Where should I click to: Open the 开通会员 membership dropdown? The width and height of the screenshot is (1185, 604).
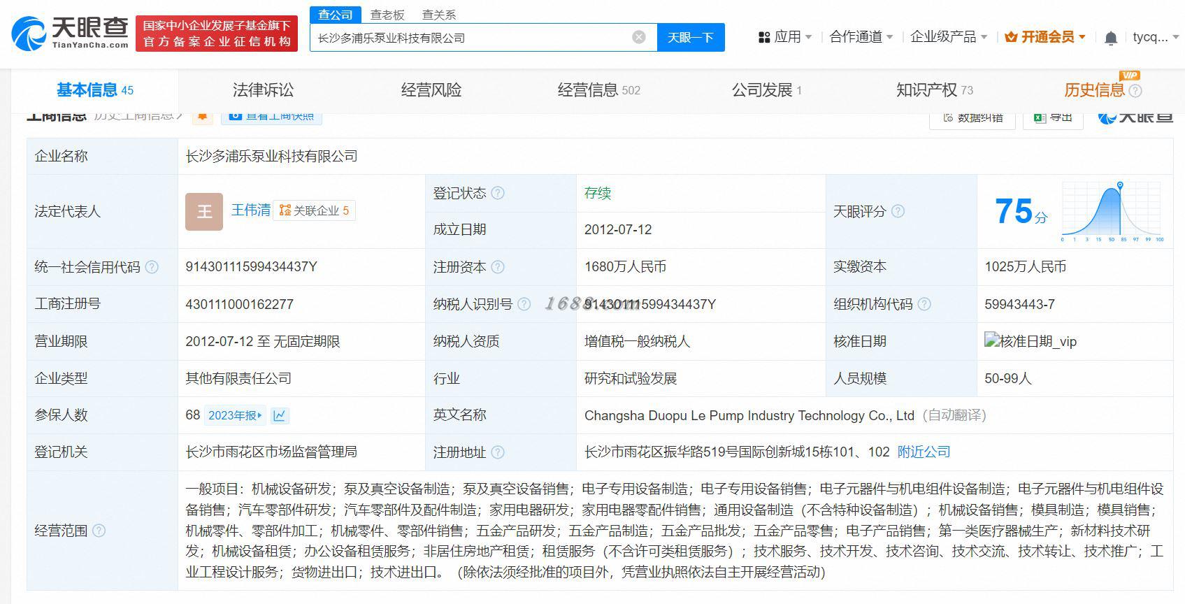(x=1045, y=37)
